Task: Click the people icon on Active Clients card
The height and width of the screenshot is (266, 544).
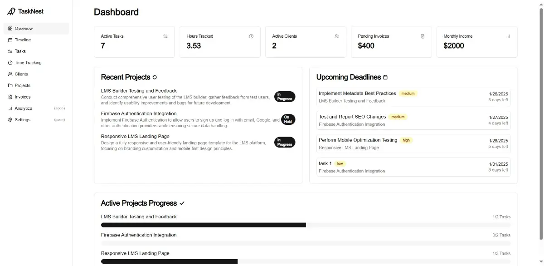Action: click(337, 36)
